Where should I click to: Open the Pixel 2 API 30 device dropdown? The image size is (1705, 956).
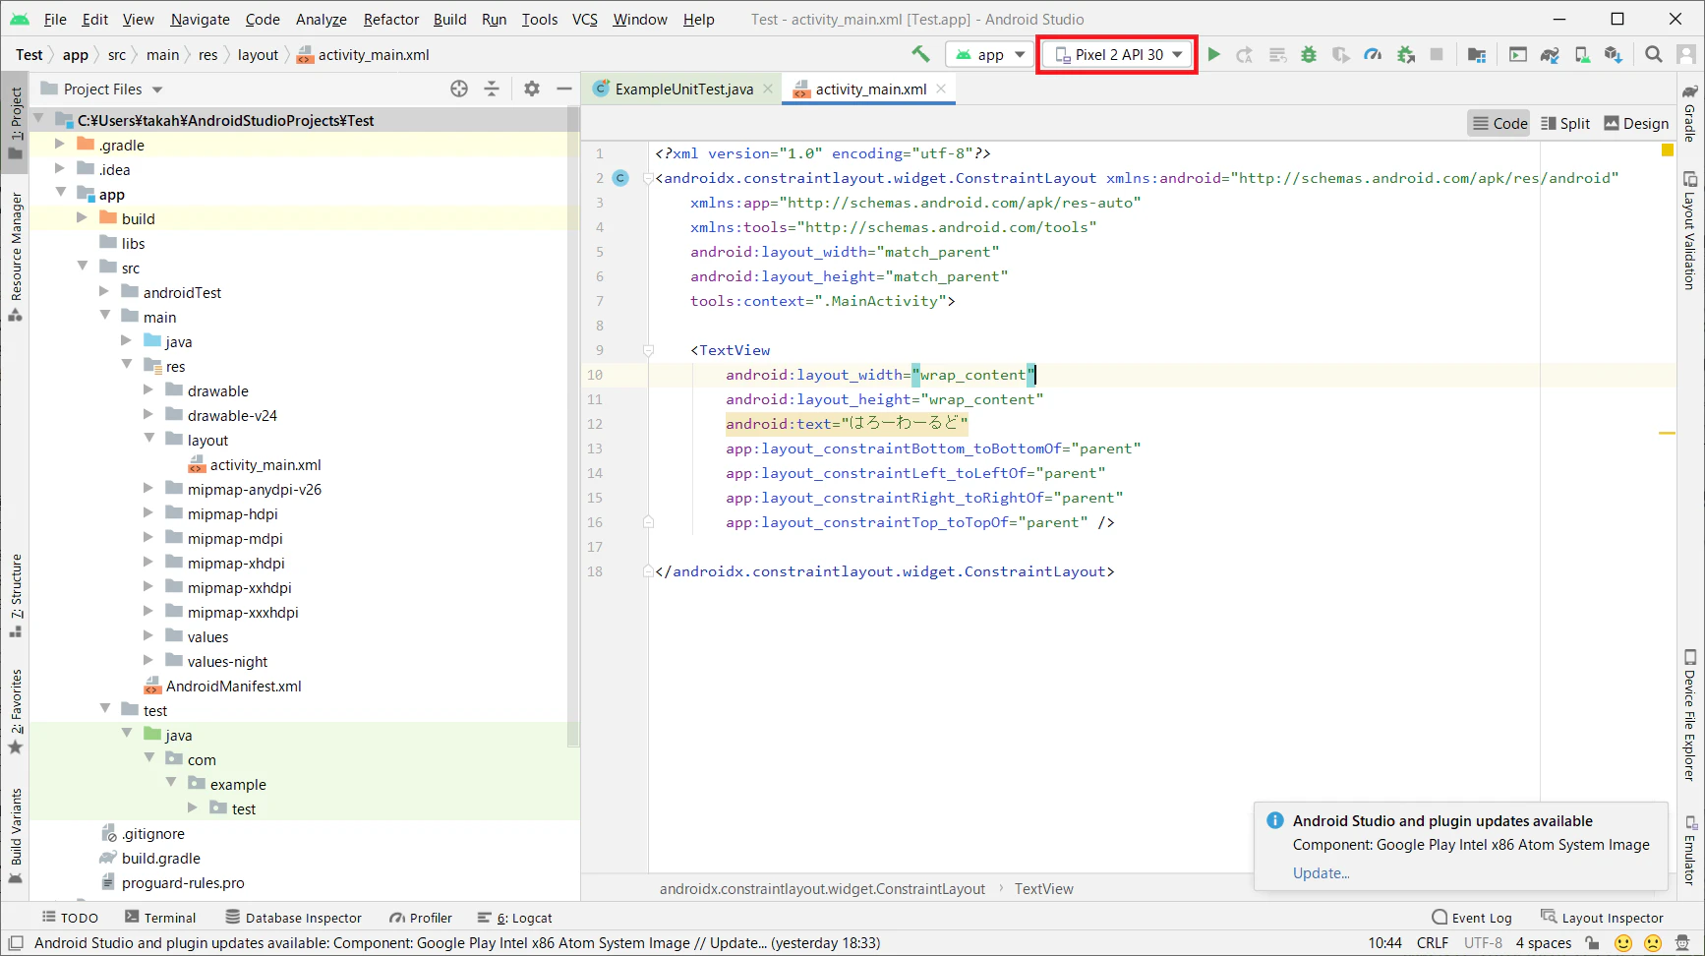1118,54
